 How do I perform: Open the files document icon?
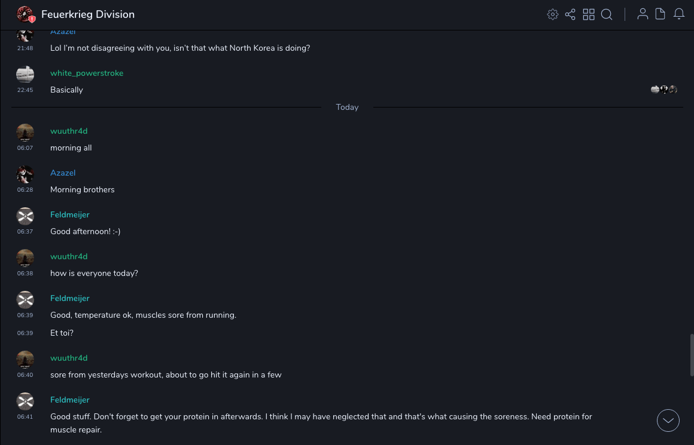[x=660, y=14]
